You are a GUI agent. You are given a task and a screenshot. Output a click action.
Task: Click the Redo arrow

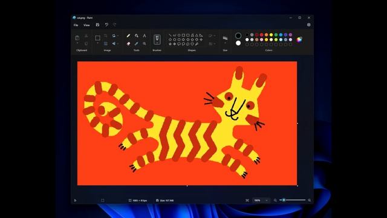point(114,25)
